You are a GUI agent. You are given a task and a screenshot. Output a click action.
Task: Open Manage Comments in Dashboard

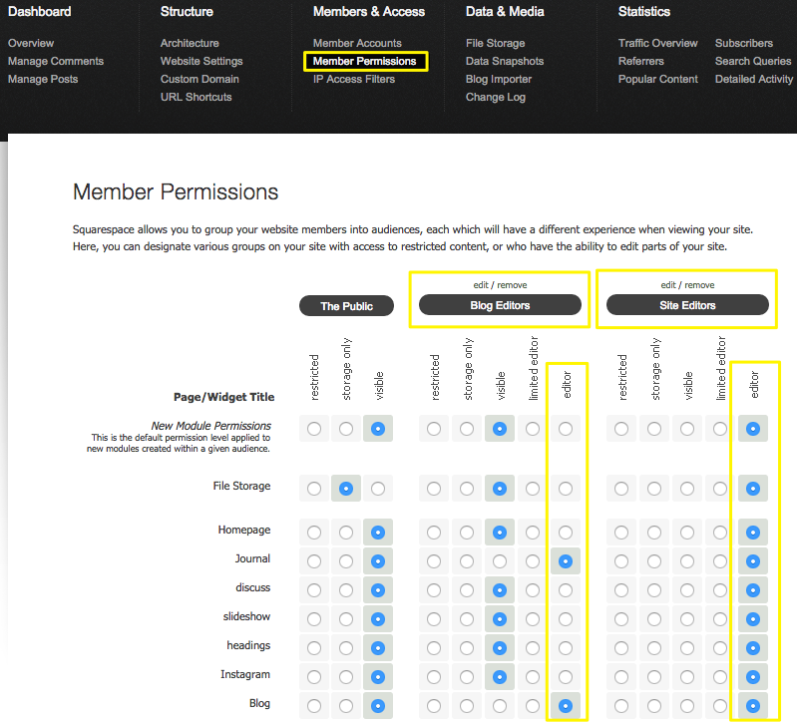click(56, 61)
